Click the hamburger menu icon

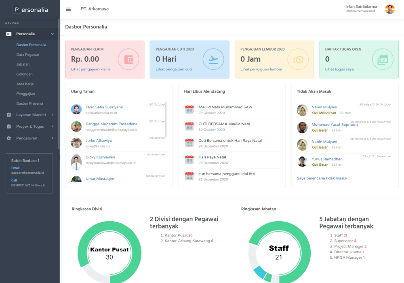tap(68, 9)
